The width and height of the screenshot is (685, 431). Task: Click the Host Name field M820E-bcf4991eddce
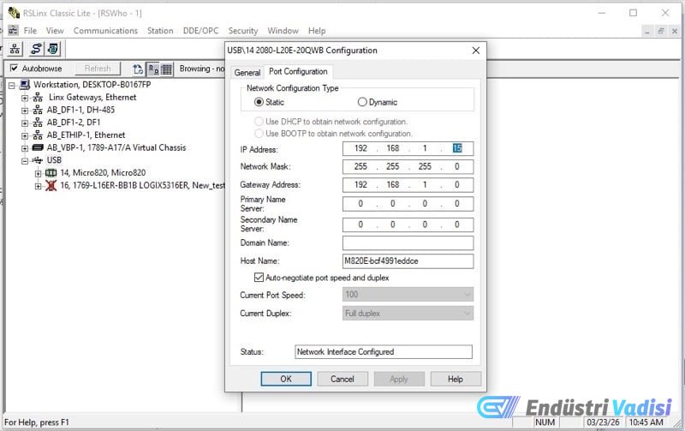[x=408, y=261]
